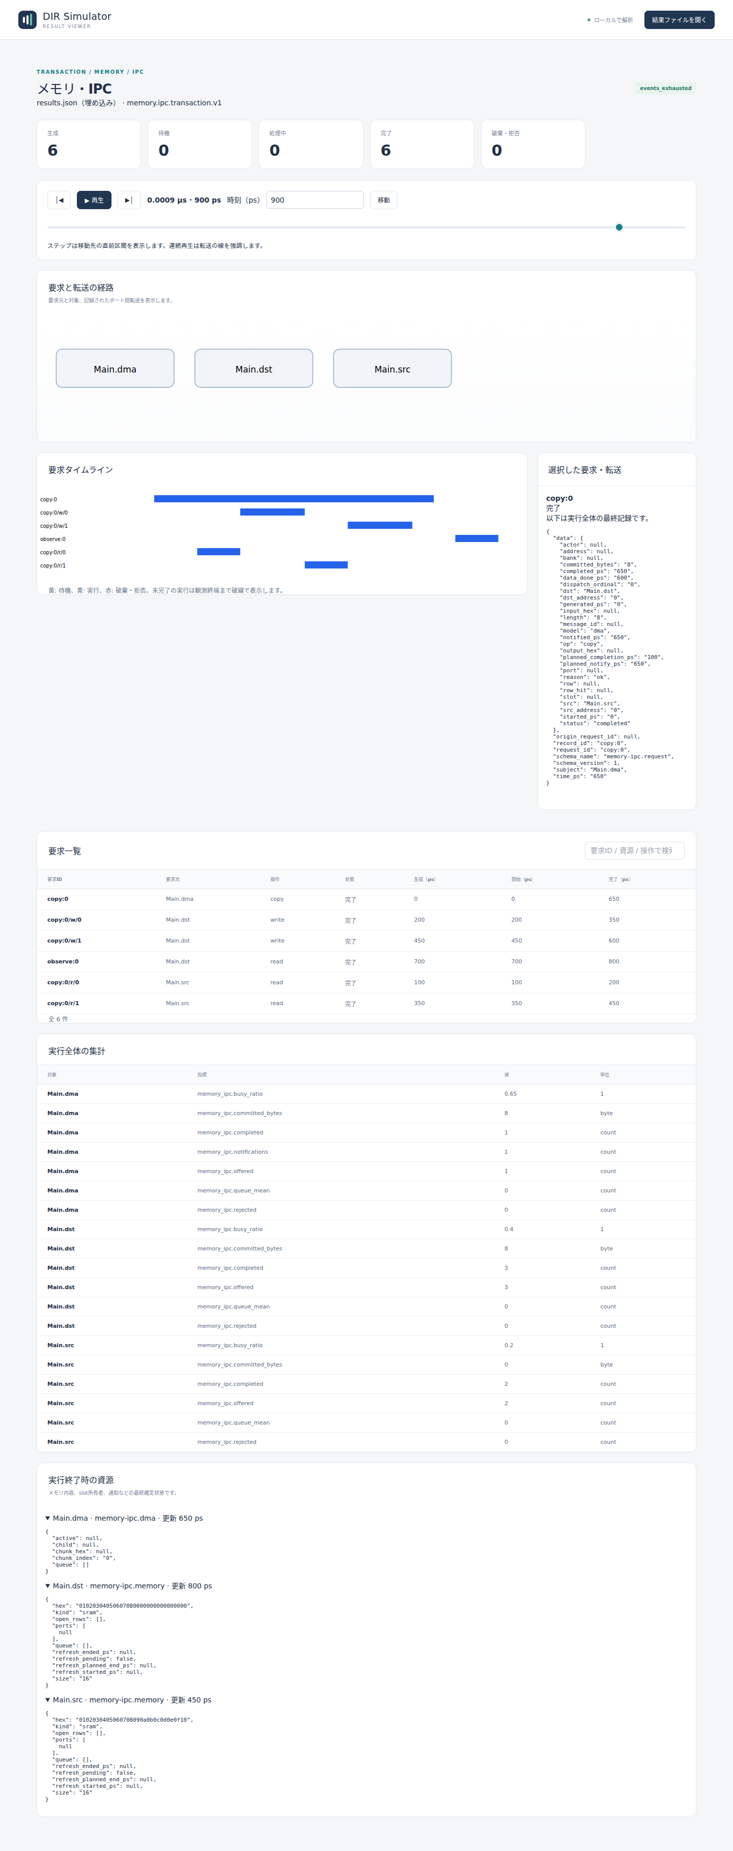Click the 生成 stat card showing 6
The image size is (733, 1851).
(89, 145)
